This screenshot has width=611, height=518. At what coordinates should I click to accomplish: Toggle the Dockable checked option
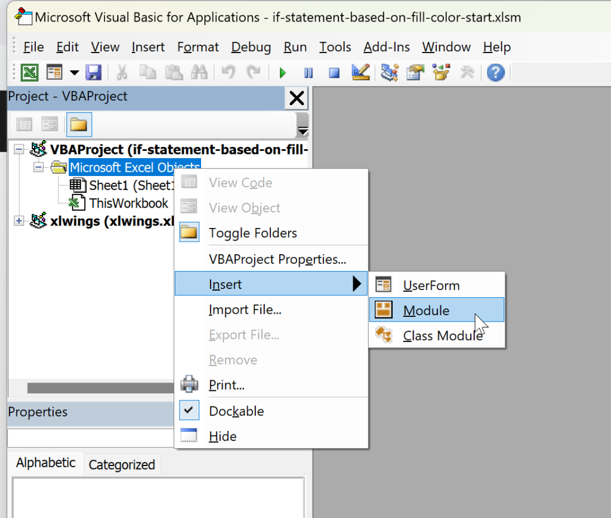pyautogui.click(x=271, y=411)
